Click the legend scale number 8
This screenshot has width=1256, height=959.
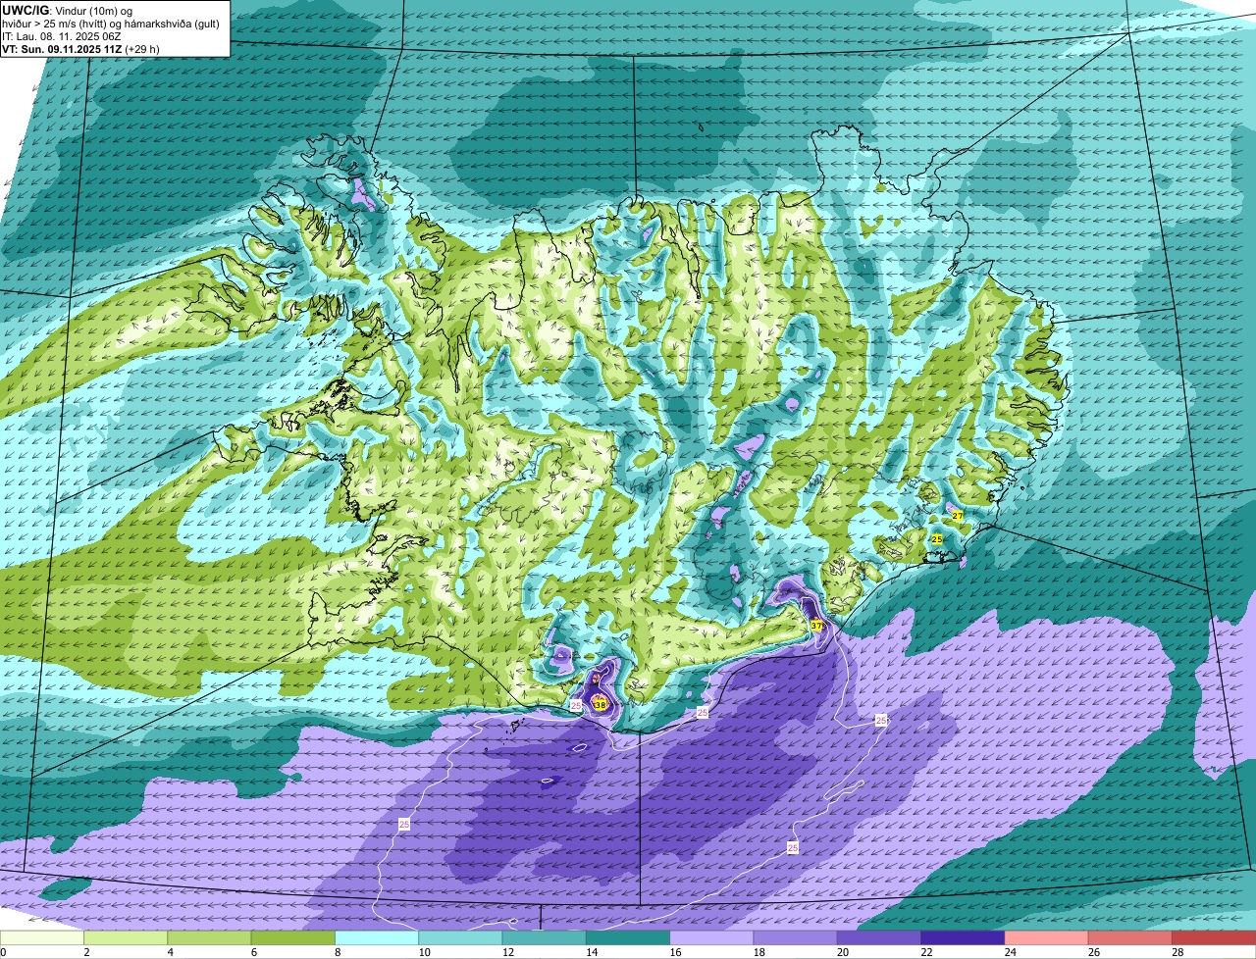(338, 952)
